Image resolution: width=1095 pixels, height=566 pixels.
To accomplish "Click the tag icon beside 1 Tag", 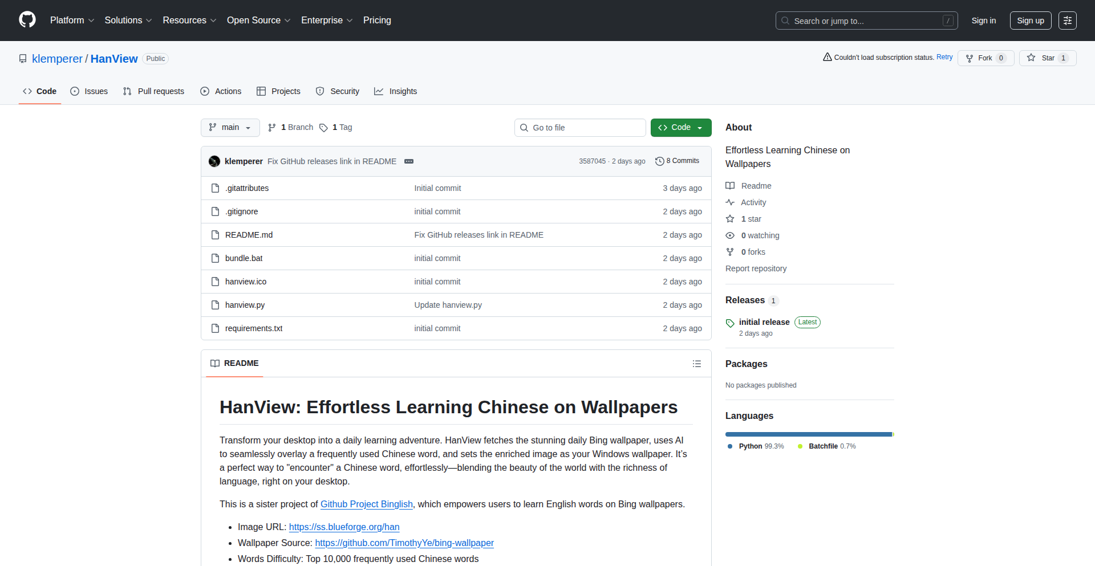I will [x=323, y=128].
